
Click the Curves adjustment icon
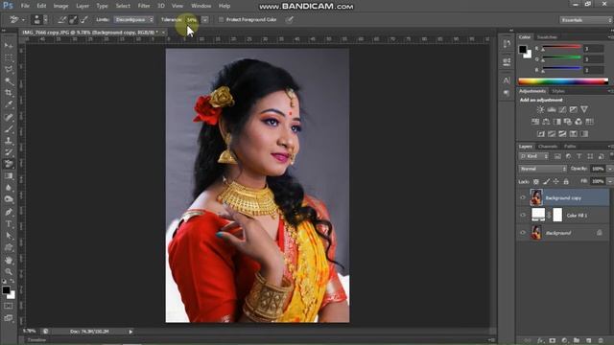click(x=562, y=109)
